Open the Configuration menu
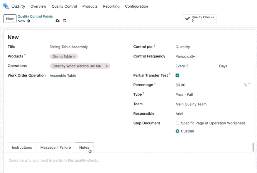257x173 pixels. (x=136, y=6)
